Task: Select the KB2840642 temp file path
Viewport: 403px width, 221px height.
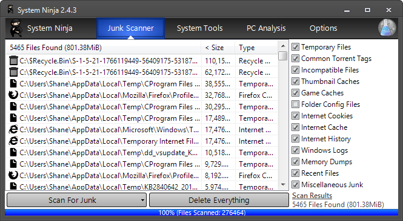Action: 108,187
